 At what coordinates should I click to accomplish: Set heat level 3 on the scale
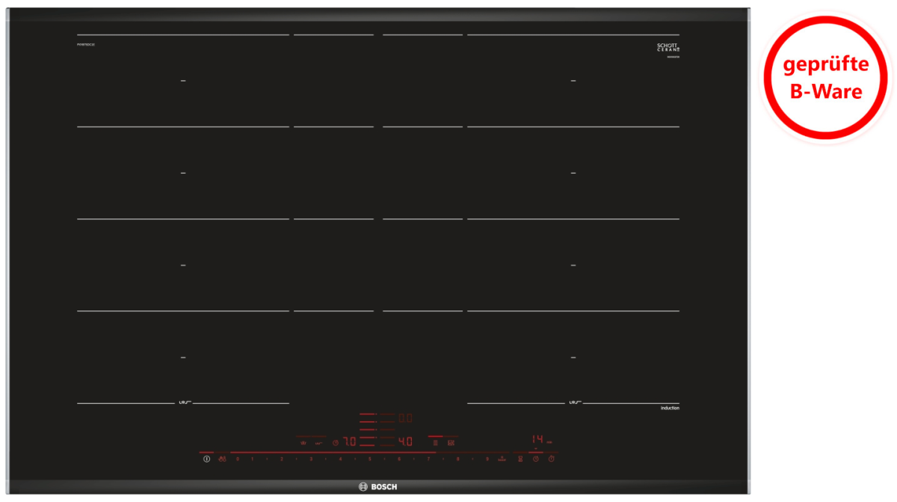coord(311,459)
